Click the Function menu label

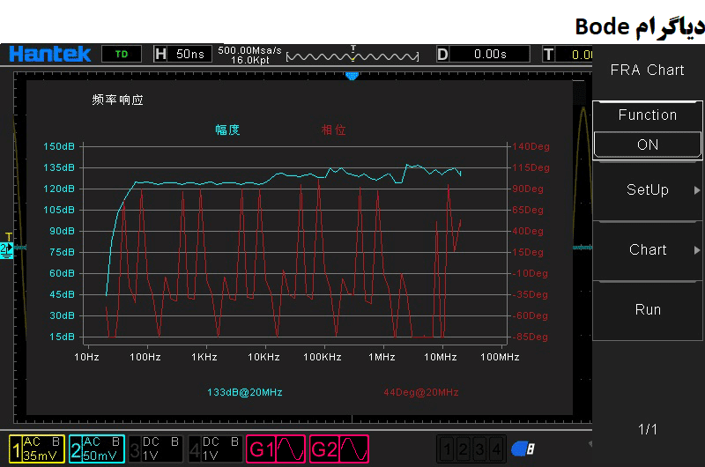point(648,115)
